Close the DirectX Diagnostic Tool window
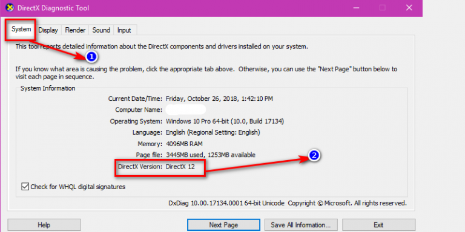Image resolution: width=465 pixels, height=232 pixels. coord(409,8)
